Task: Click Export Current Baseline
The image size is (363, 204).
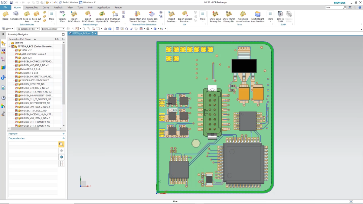Action: click(x=185, y=17)
